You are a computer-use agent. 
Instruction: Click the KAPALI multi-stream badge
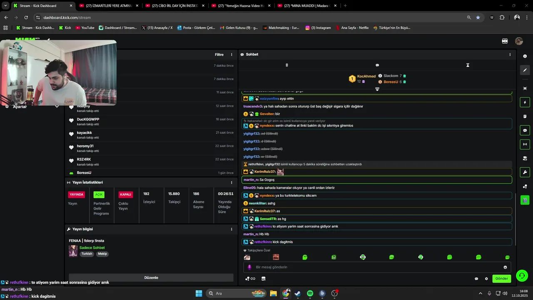click(125, 195)
